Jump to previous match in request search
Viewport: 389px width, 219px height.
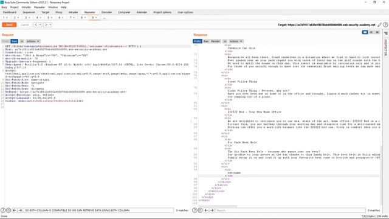pos(15,210)
